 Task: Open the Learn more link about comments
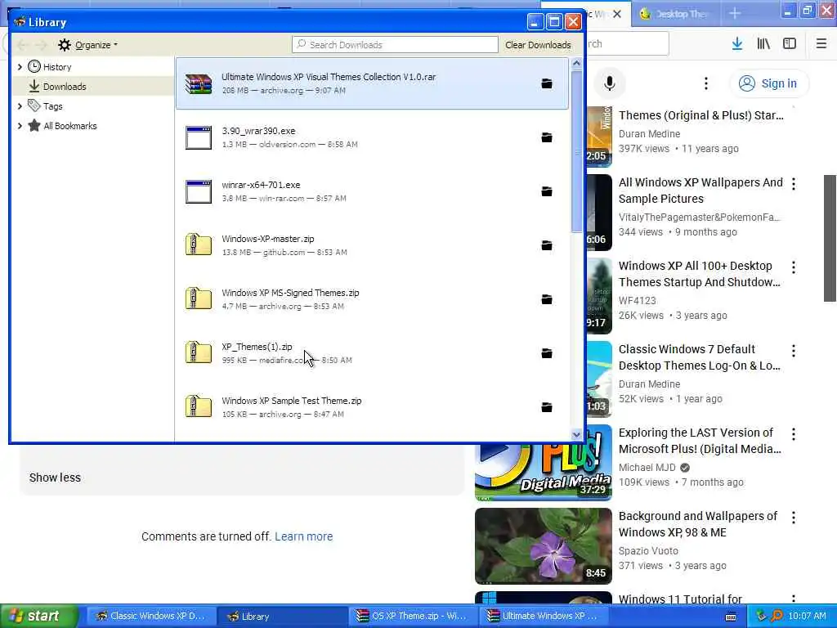(304, 536)
